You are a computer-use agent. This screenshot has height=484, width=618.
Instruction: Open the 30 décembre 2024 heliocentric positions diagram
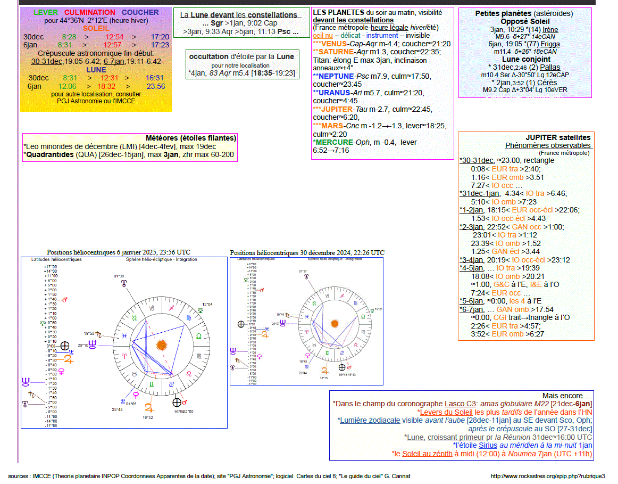(x=307, y=322)
